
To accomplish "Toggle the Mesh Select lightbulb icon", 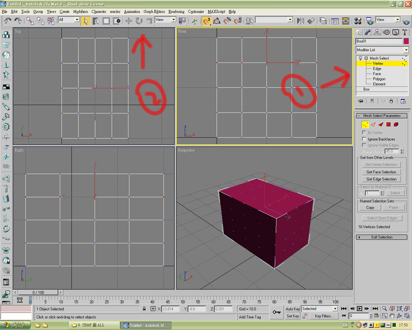I will [x=360, y=58].
